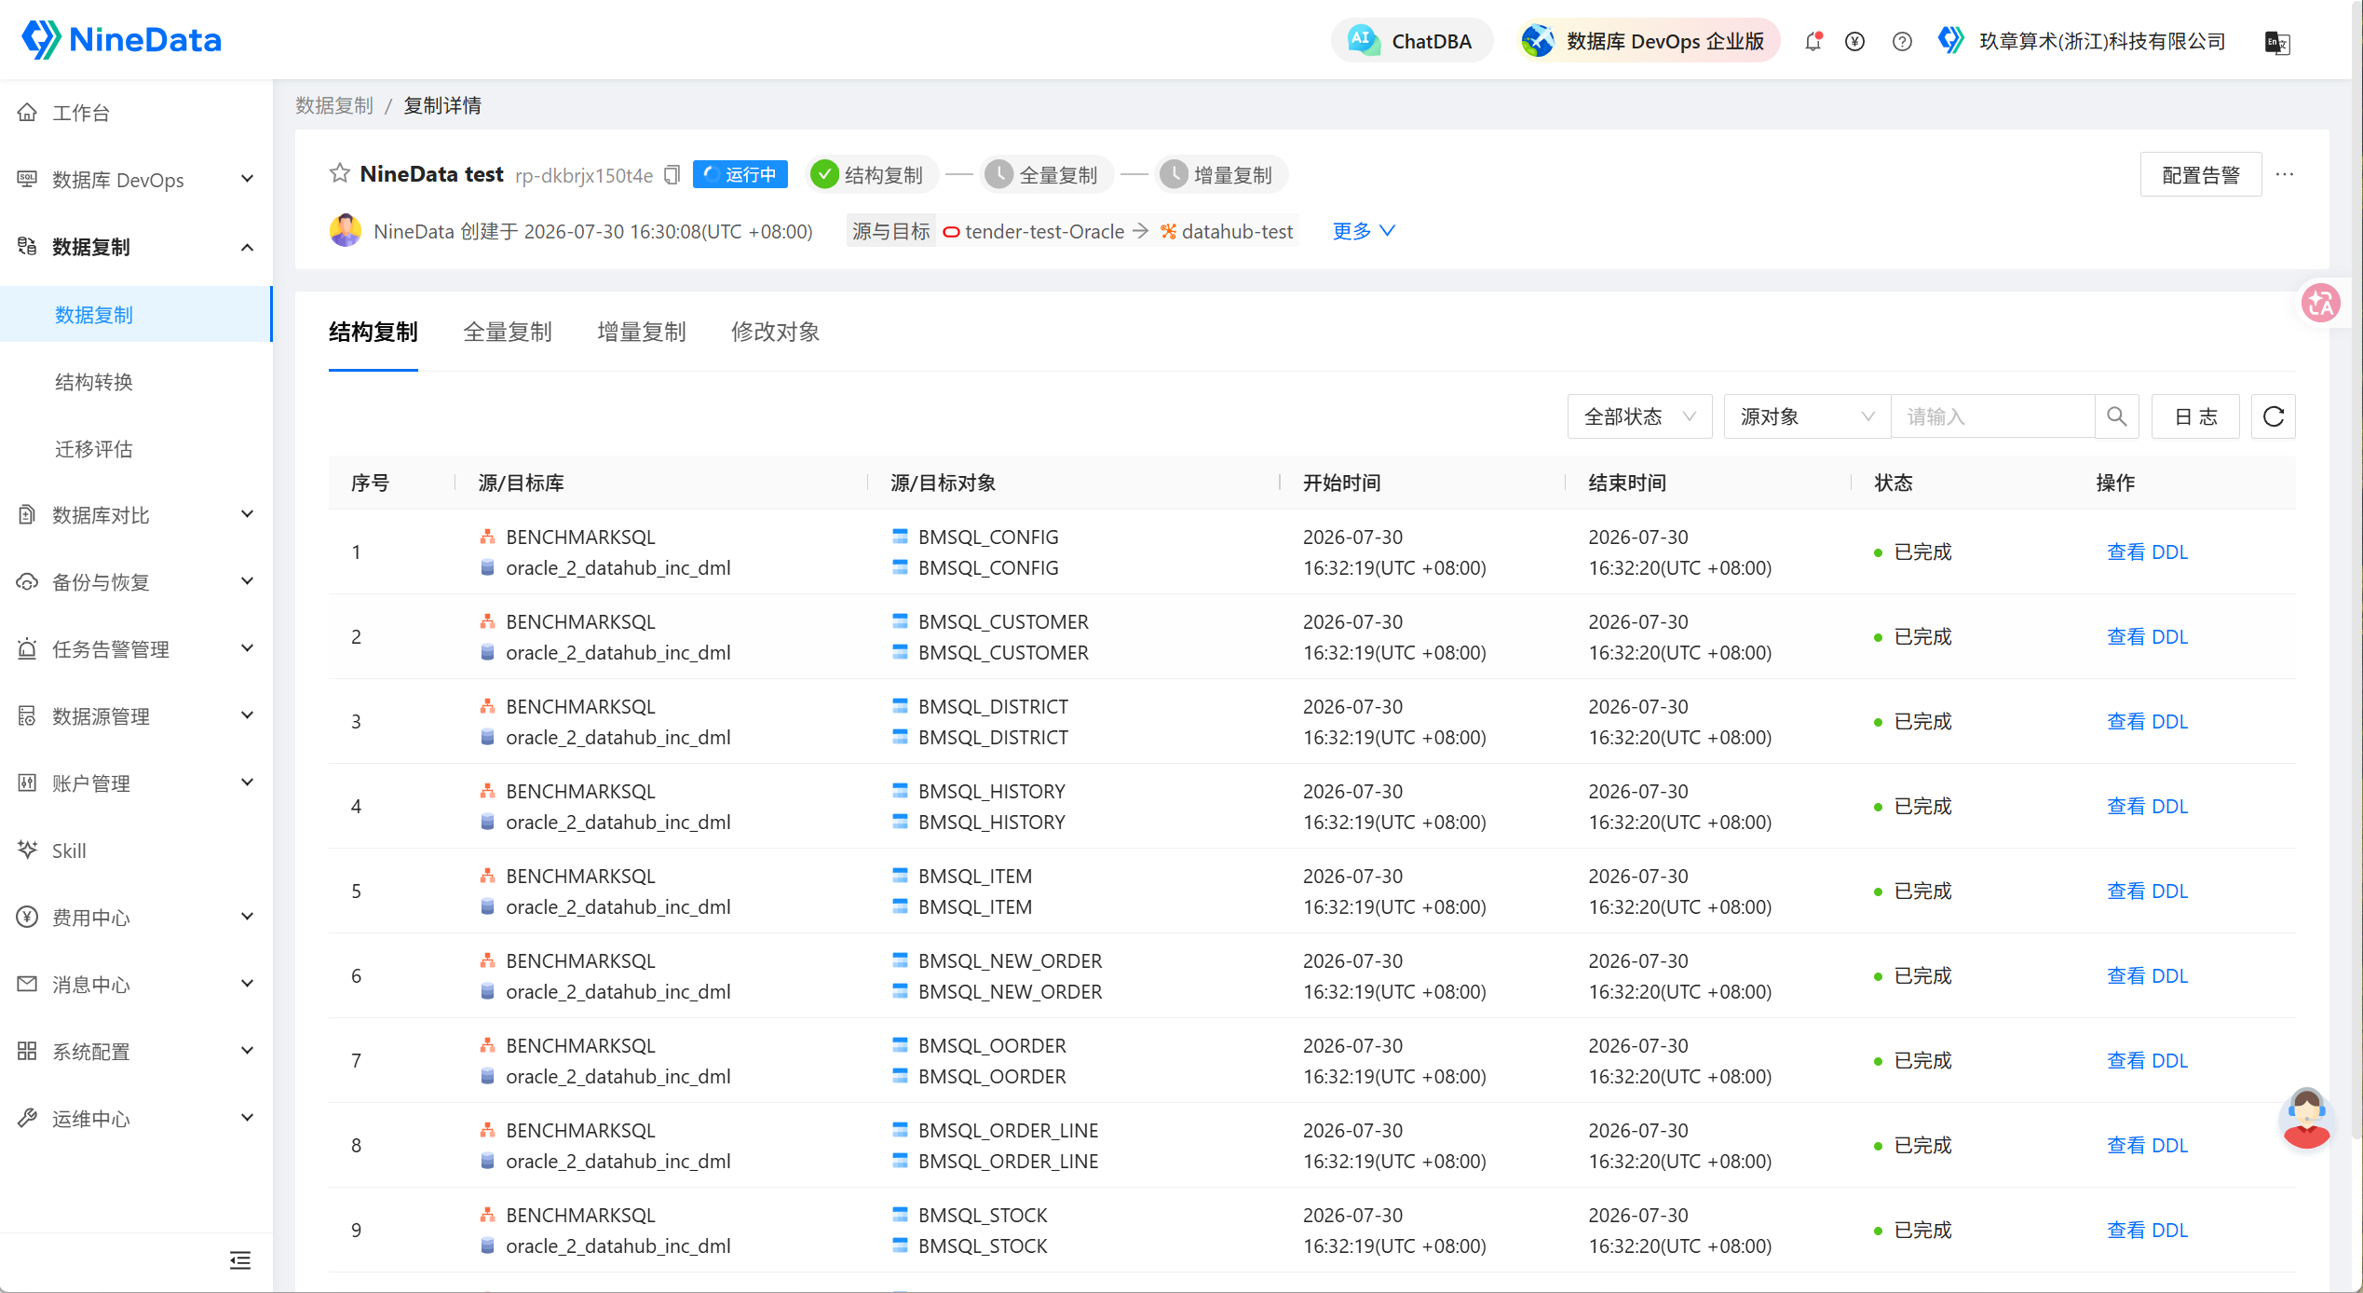
Task: Expand 系统配置 sidebar menu
Action: (136, 1052)
